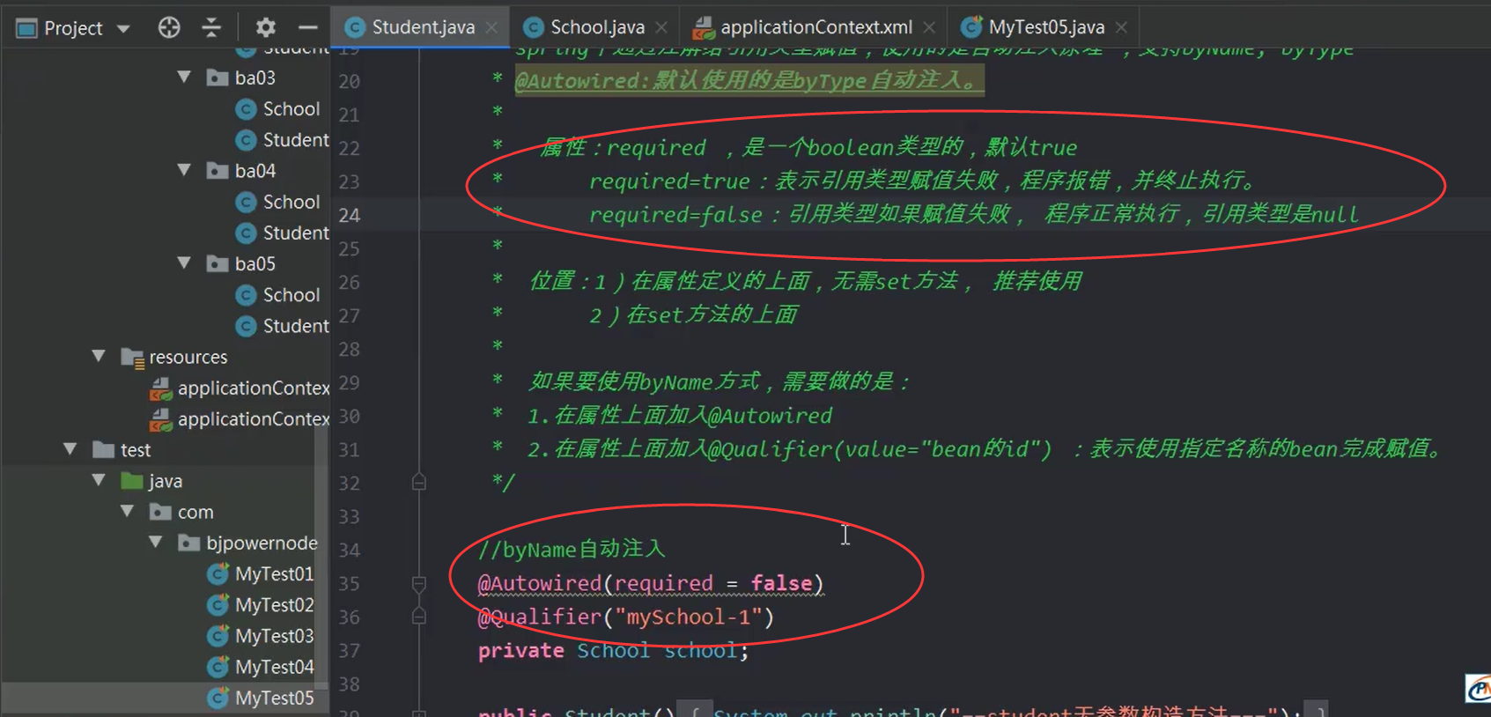Image resolution: width=1491 pixels, height=717 pixels.
Task: Click the ba03 folder icon
Action: 218,78
